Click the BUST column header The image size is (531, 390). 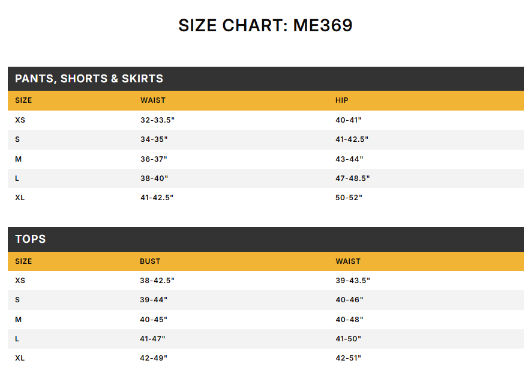150,261
